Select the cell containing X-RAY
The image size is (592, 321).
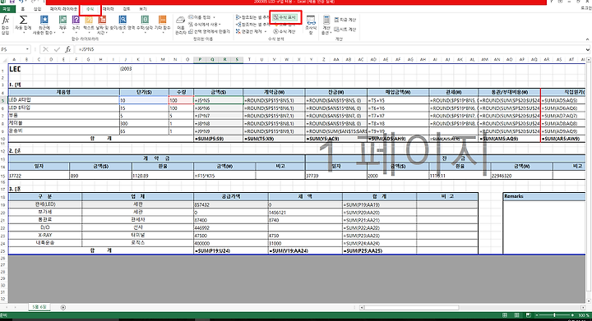tap(45, 235)
